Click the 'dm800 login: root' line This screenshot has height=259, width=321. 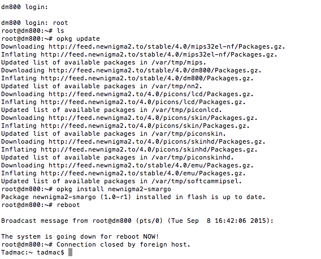click(x=34, y=23)
